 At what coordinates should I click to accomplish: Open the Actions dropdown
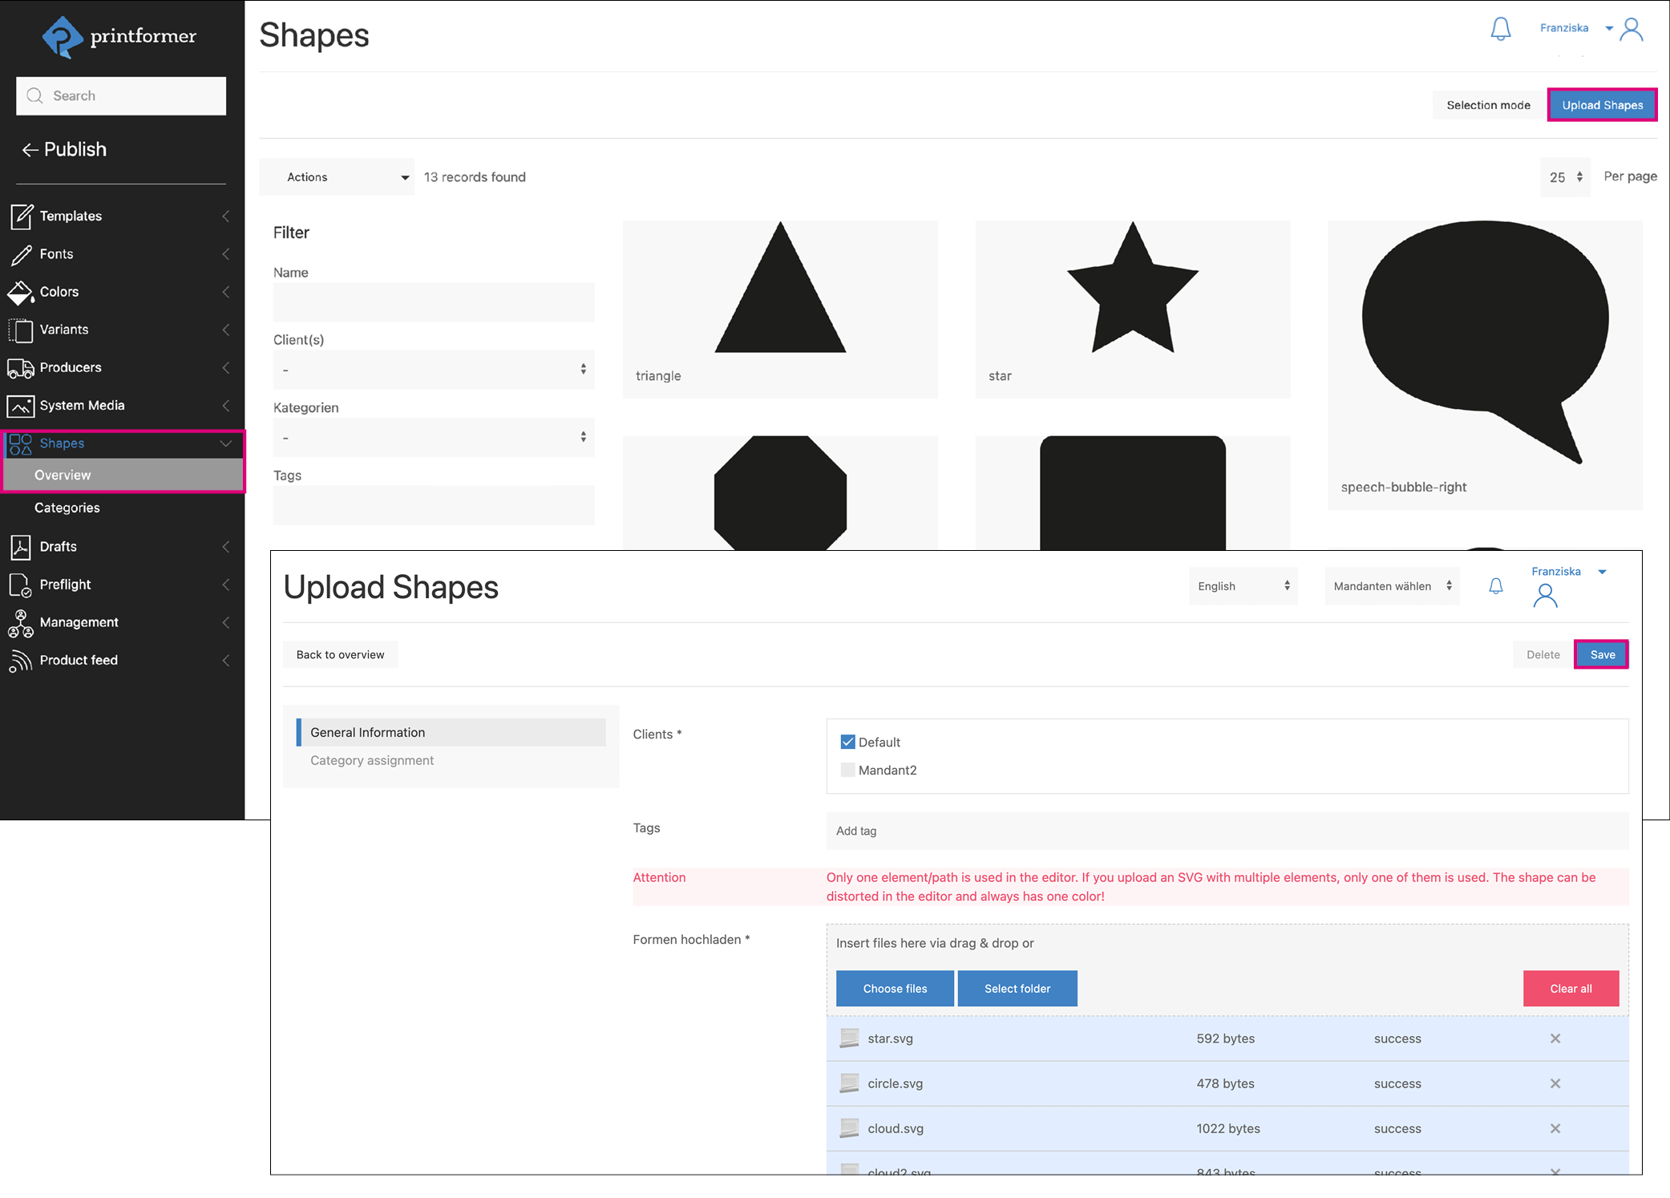[337, 177]
